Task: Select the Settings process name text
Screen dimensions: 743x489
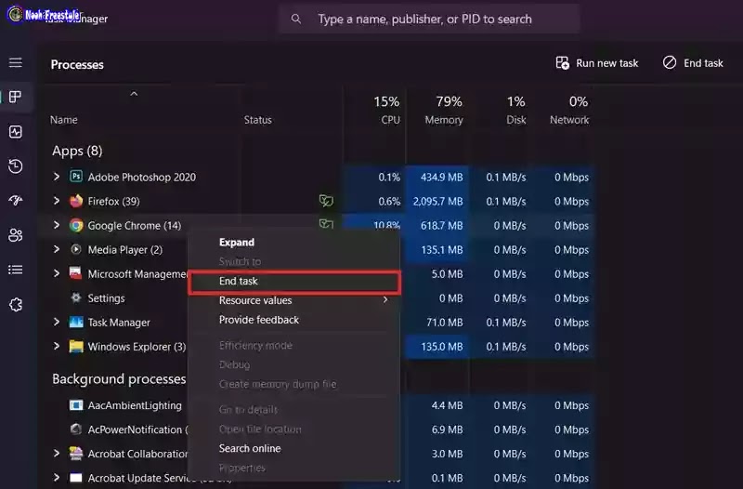Action: pos(106,298)
